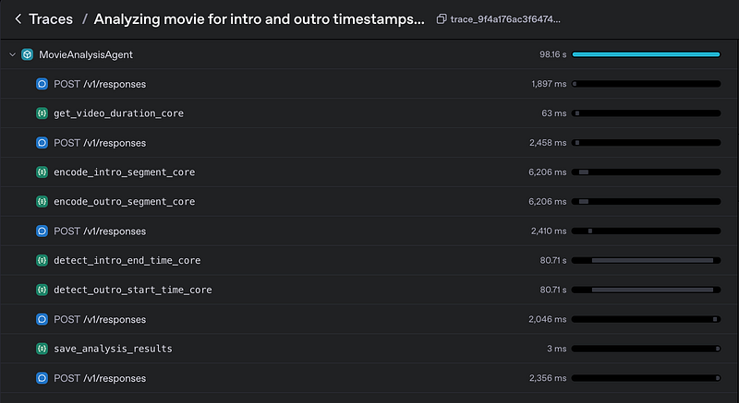Click the timeline bar for detect_outro_start_time_core
Screen dimensions: 739x403
646,290
